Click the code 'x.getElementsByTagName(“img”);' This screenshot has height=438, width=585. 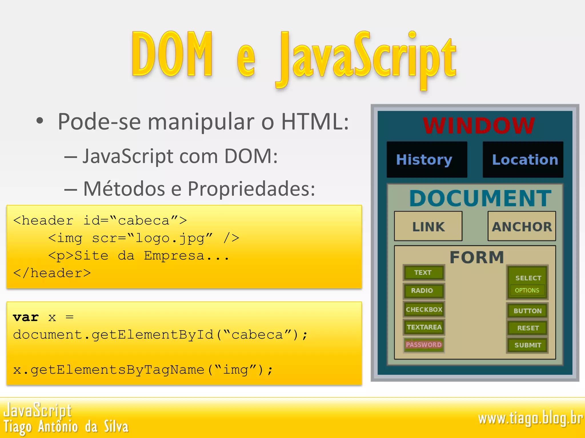(143, 370)
